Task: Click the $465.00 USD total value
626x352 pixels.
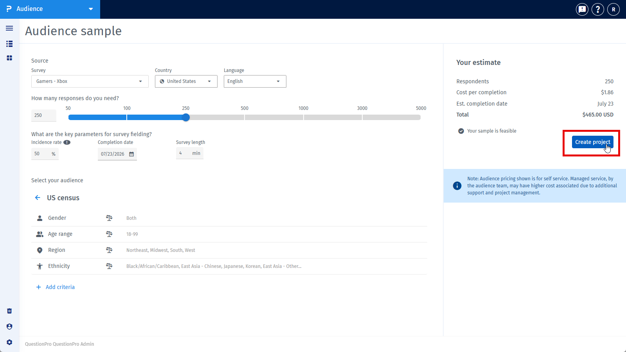Action: [598, 115]
